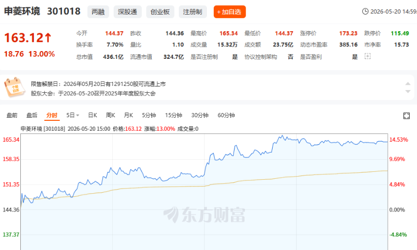
Task: Click the 总市值 value 436.1亿
Action: point(113,57)
